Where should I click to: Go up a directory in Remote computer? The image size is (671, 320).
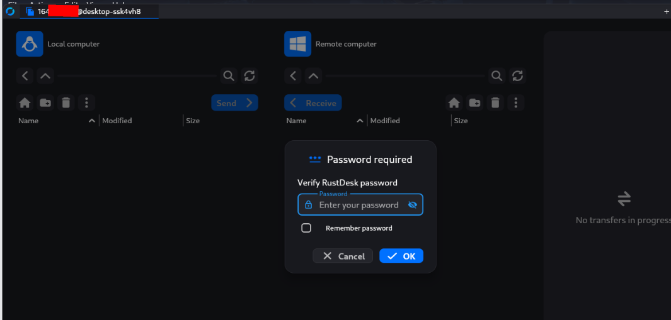tap(313, 76)
